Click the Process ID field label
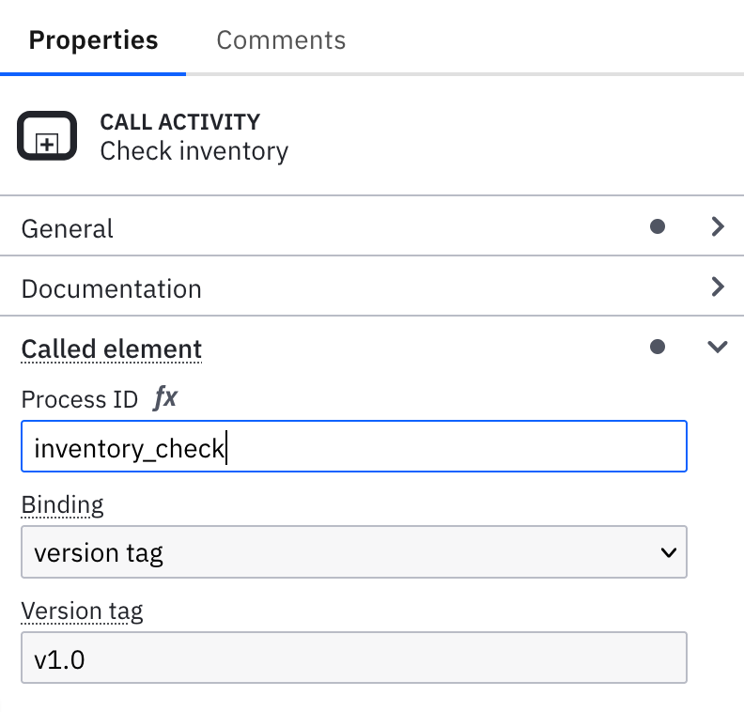This screenshot has width=744, height=712. tap(80, 399)
